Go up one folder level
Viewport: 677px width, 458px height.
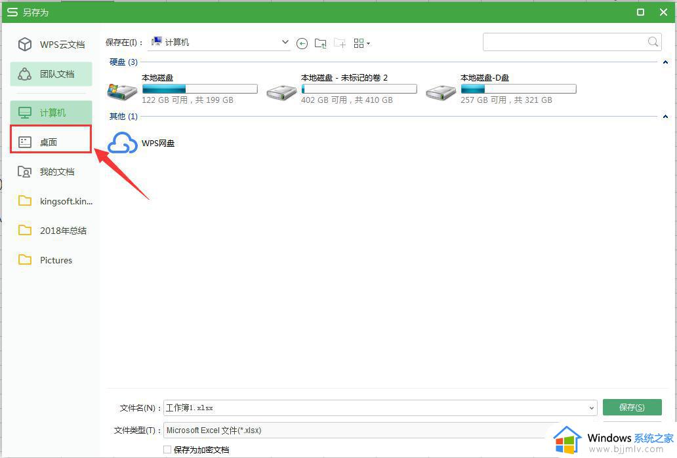pyautogui.click(x=320, y=43)
